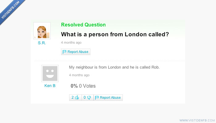216x123 pixels.
Task: Click the WWW.VISTOENFB.COM watermark text
Action: (x=197, y=120)
